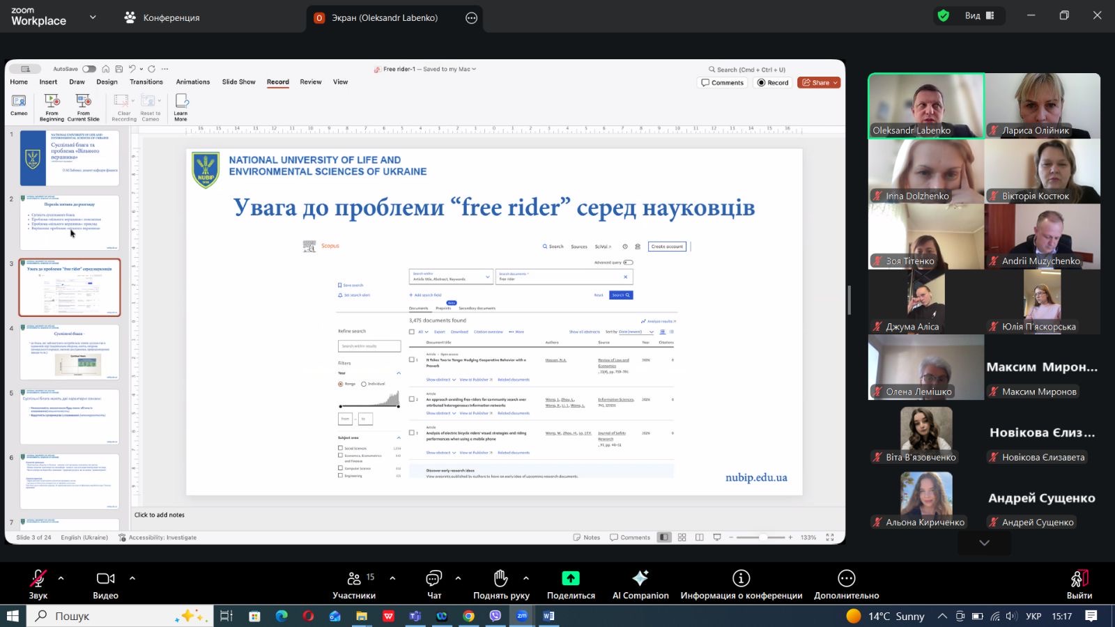Open Информация о конференции info icon
The image size is (1115, 627).
point(741,579)
